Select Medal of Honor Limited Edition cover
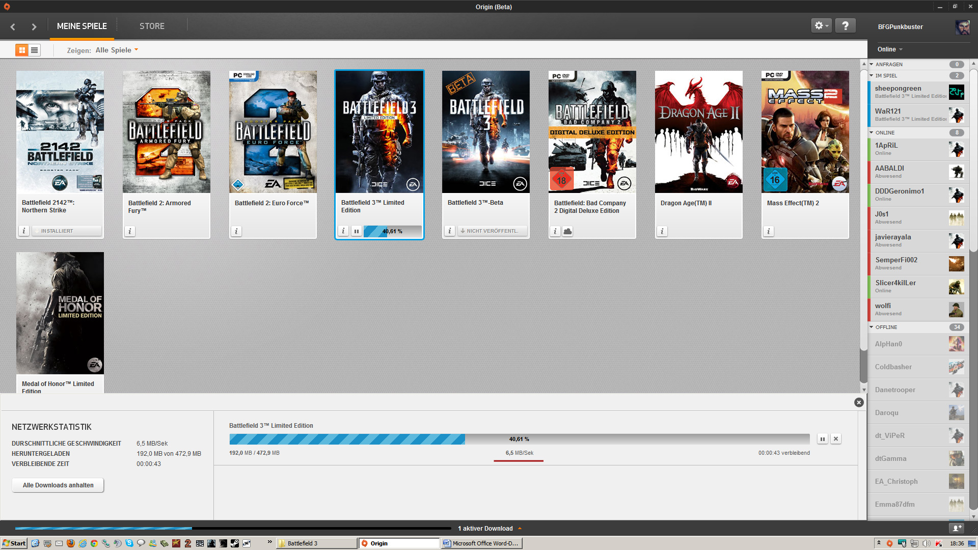 pyautogui.click(x=60, y=313)
